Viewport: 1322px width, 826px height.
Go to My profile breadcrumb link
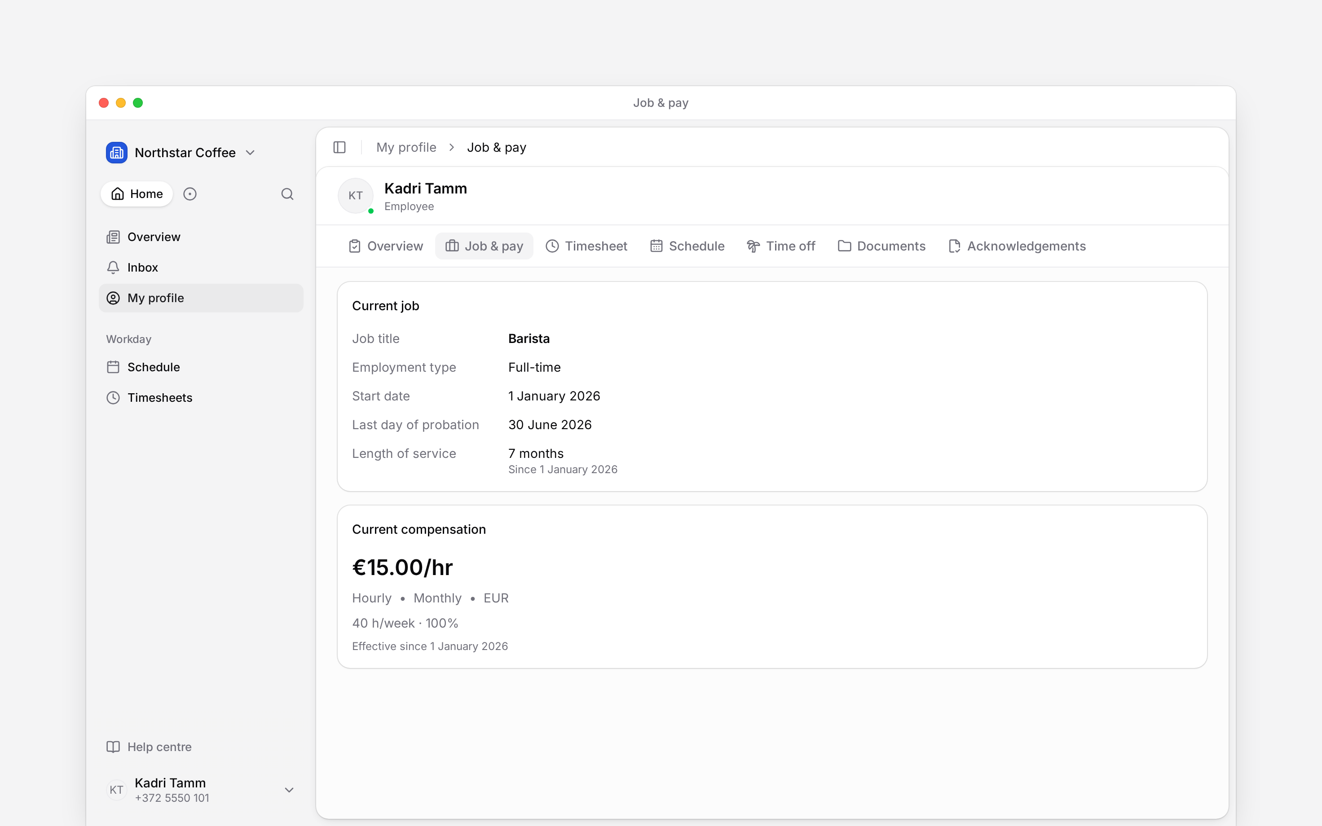pyautogui.click(x=406, y=148)
